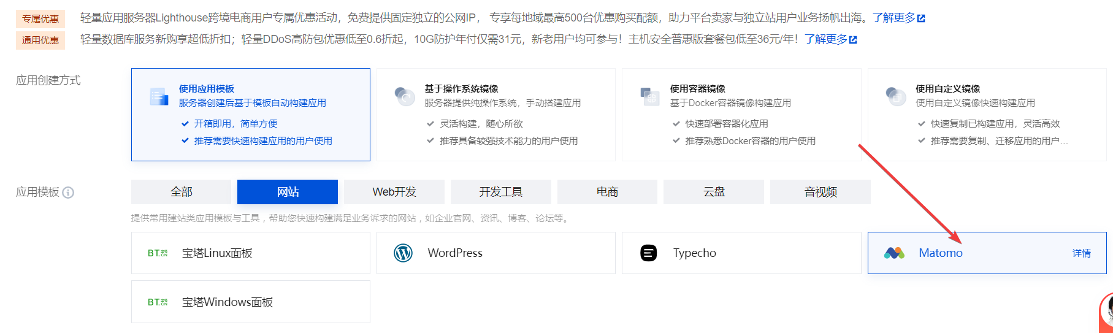Screen dimensions: 1113x333
Task: Choose the 宝塔Windows面板 template
Action: coord(251,302)
